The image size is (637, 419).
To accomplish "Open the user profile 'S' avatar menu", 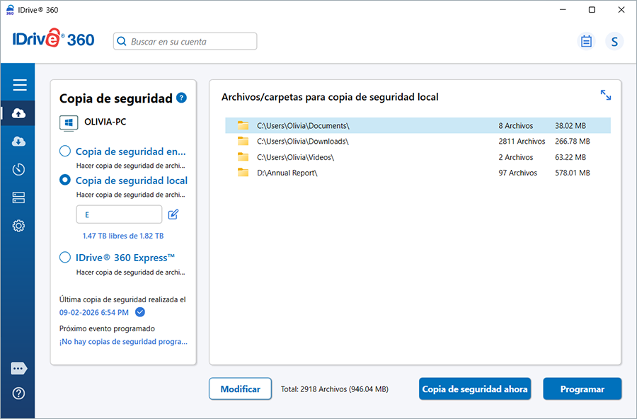I will (x=614, y=42).
